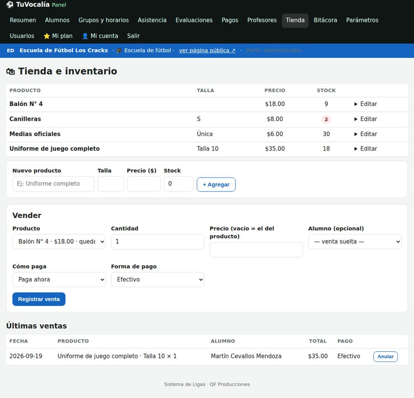Image resolution: width=414 pixels, height=398 pixels.
Task: Focus the new product Talla field
Action: (111, 184)
